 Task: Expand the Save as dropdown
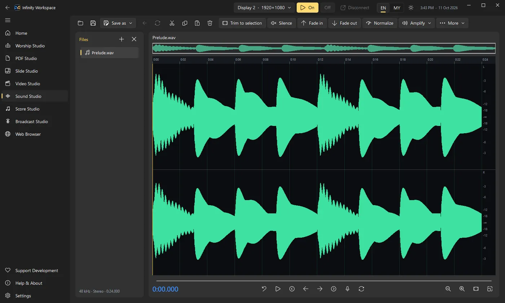pos(118,23)
